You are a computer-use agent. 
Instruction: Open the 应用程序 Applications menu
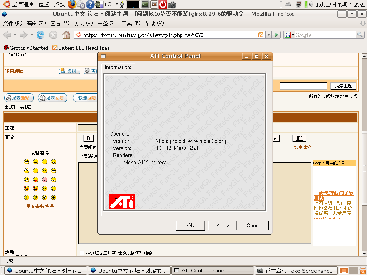pos(23,4)
